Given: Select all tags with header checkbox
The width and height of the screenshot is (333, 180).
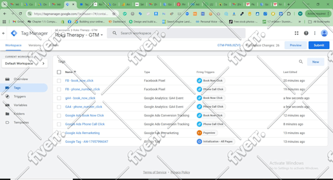Looking at the screenshot, I should tap(59, 72).
